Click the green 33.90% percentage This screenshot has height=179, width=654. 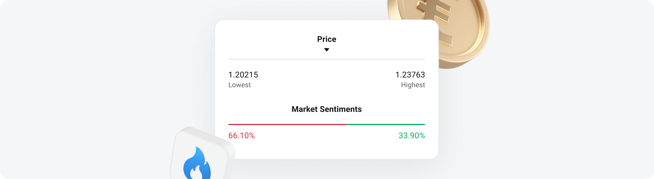click(x=412, y=136)
